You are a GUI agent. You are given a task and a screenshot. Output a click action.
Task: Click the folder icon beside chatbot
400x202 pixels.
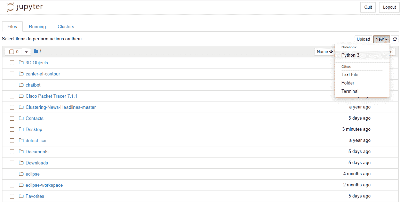(x=21, y=85)
